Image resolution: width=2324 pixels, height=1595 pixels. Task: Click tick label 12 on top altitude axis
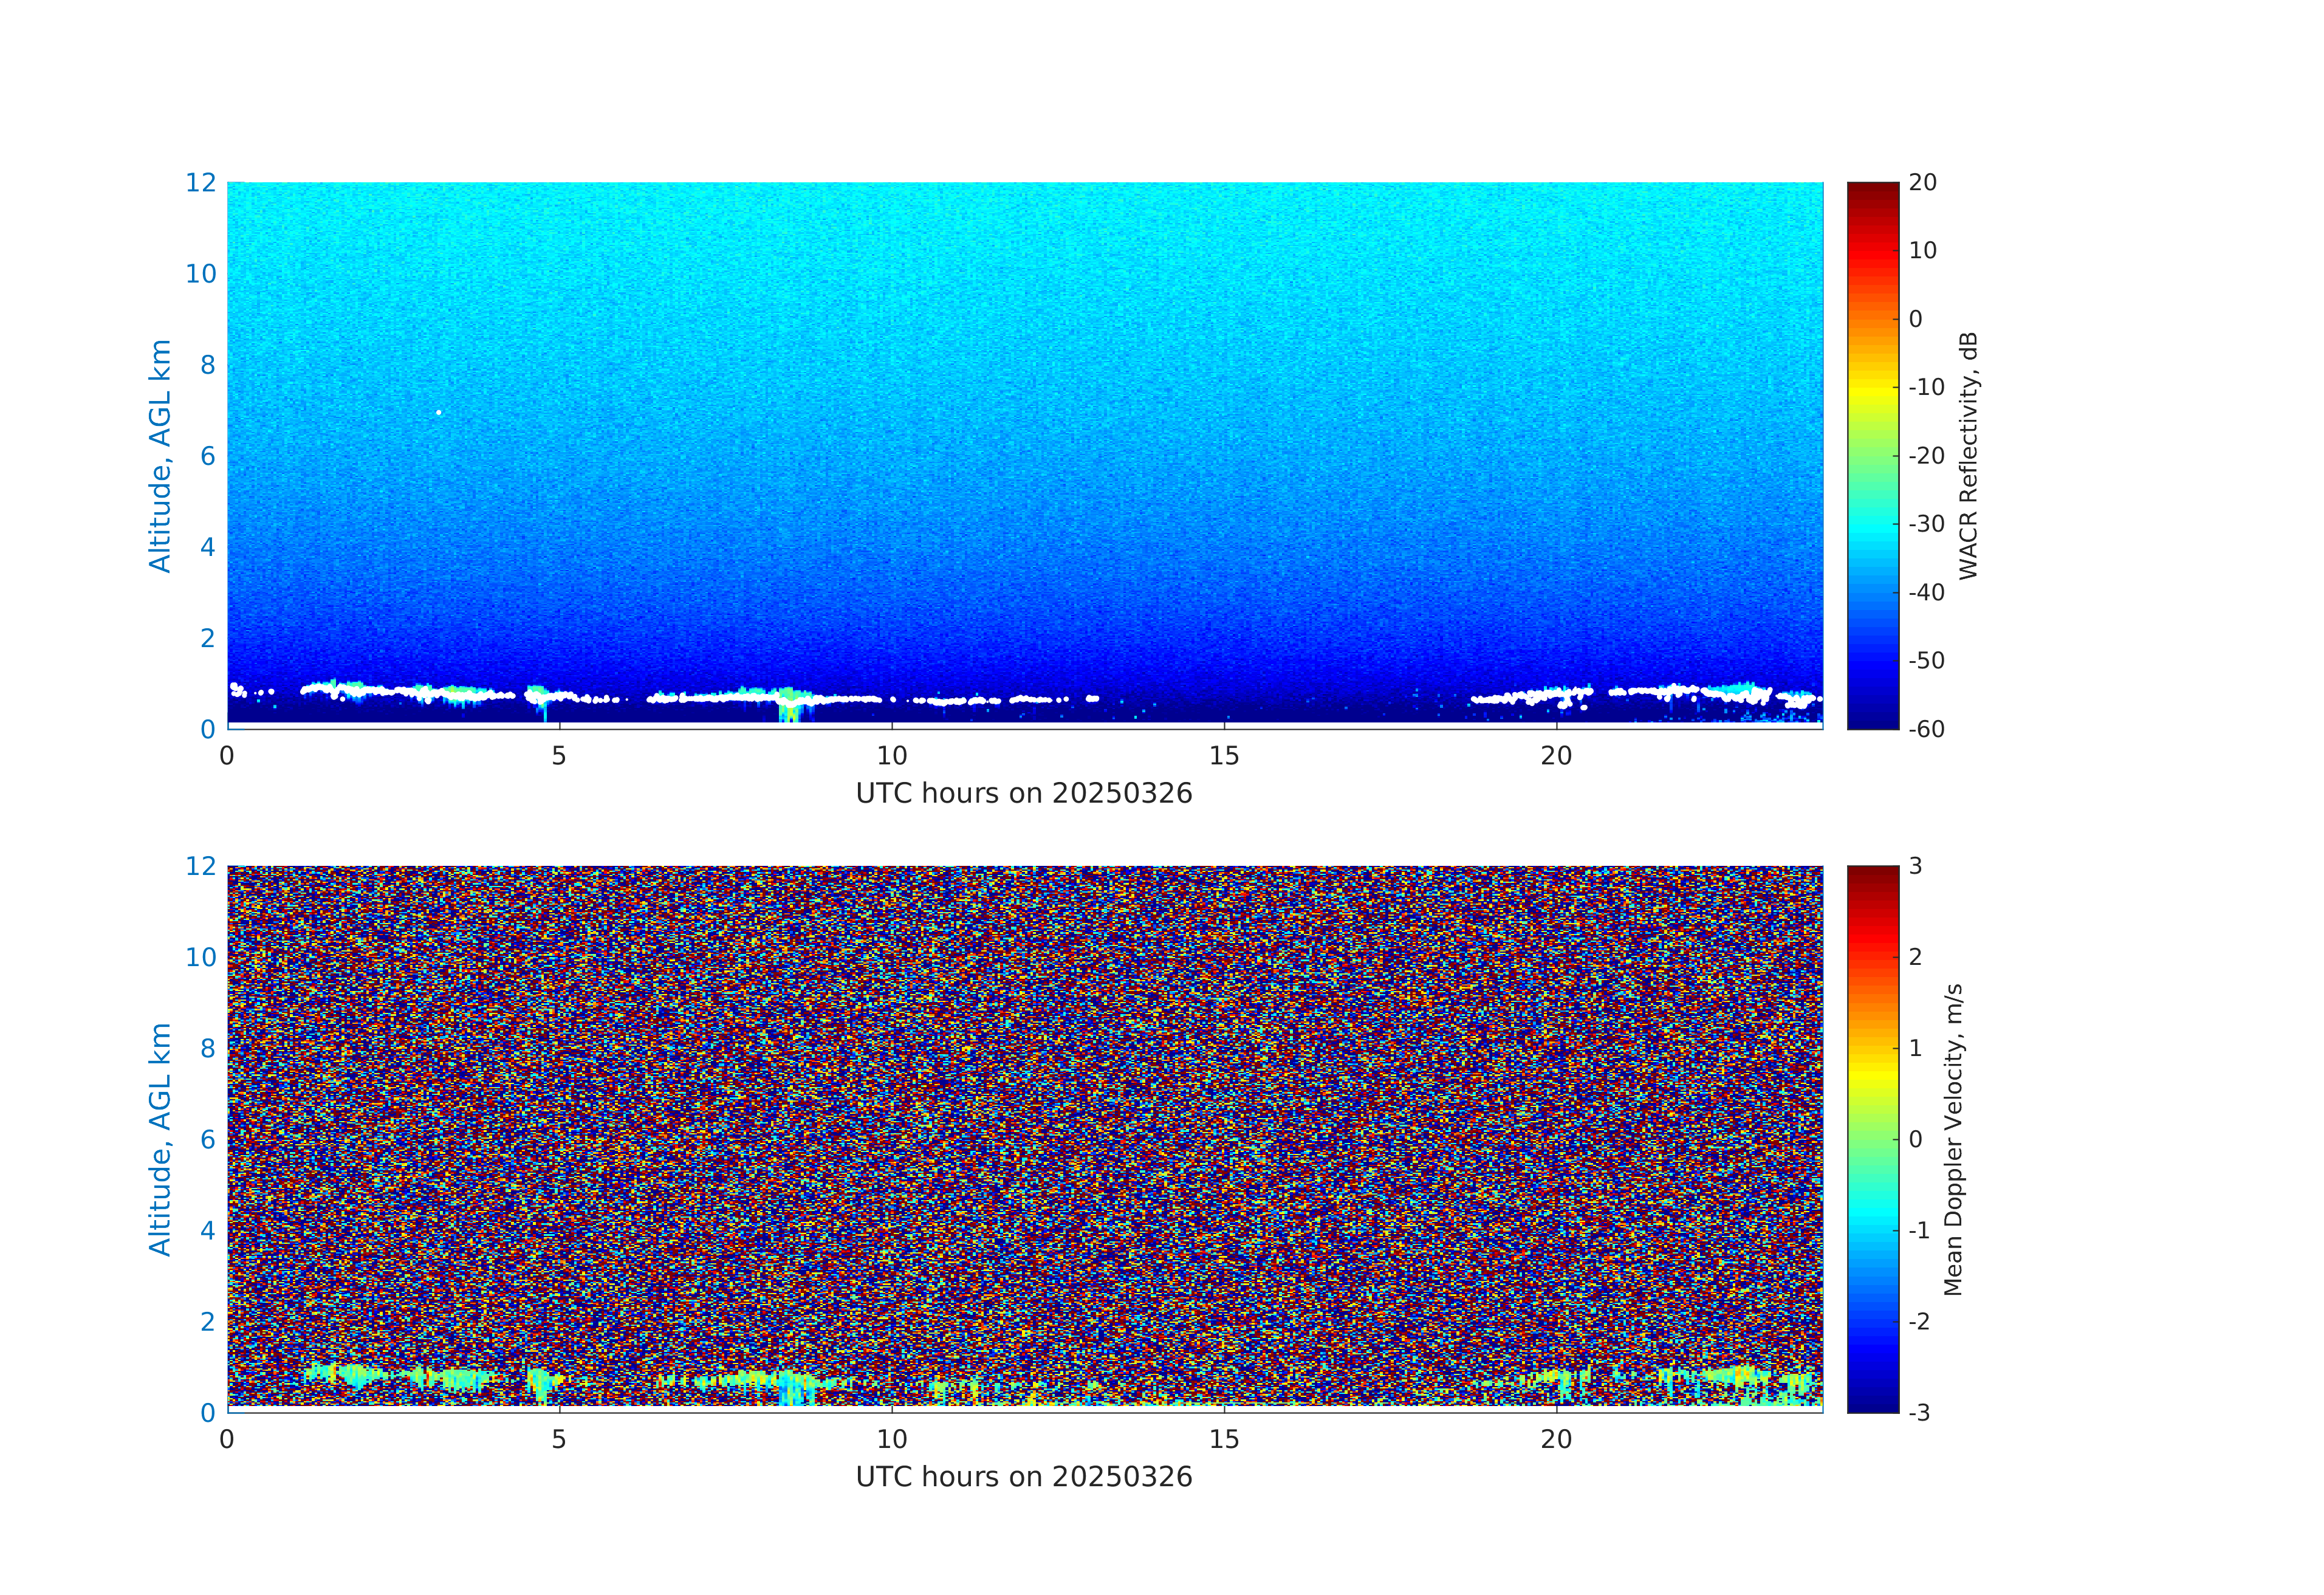click(200, 182)
